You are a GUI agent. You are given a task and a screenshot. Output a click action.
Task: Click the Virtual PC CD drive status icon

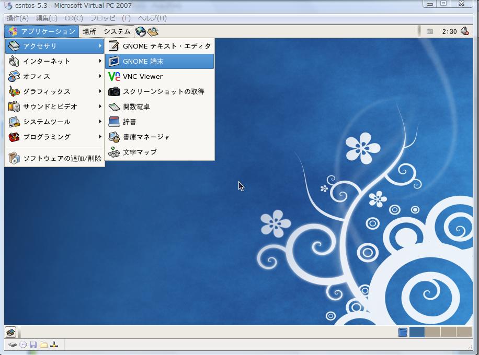click(23, 345)
